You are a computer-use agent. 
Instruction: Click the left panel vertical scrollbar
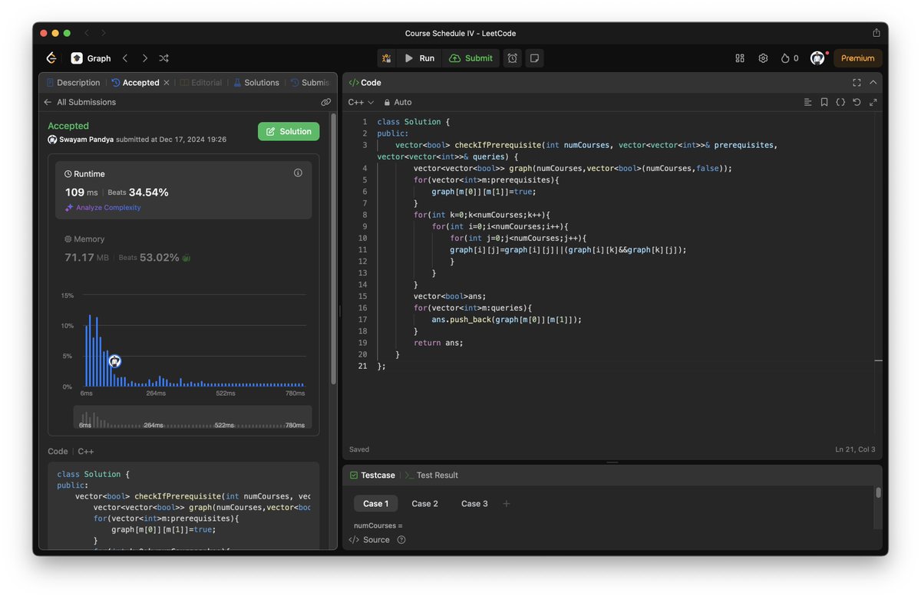pos(333,249)
